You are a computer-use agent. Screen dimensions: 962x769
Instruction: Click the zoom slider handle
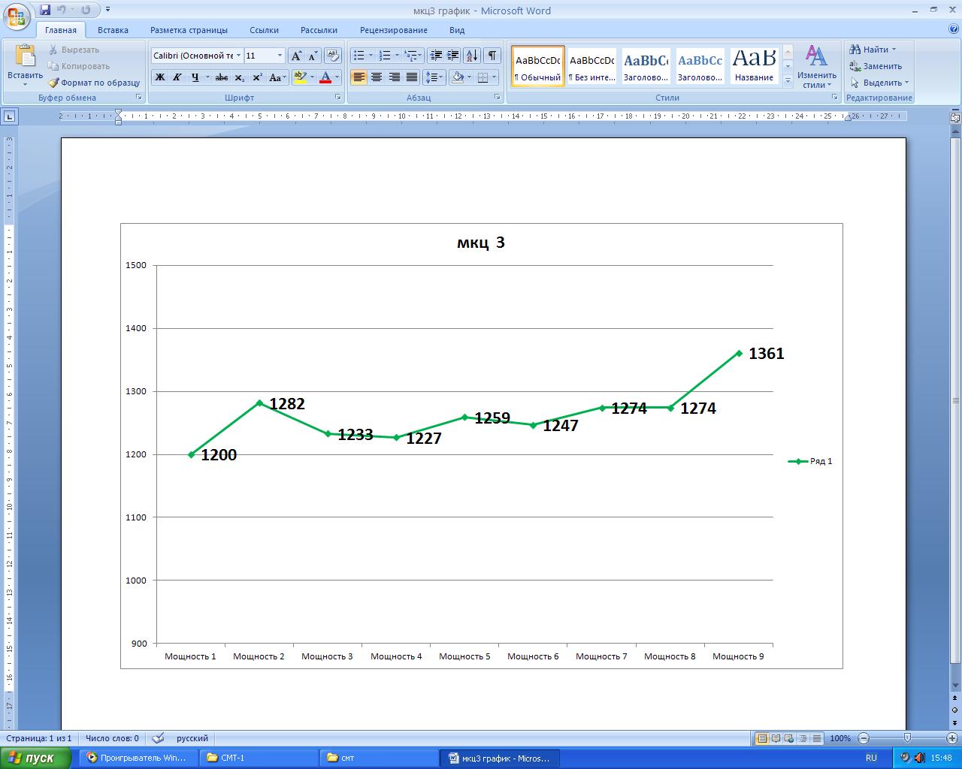(x=907, y=738)
